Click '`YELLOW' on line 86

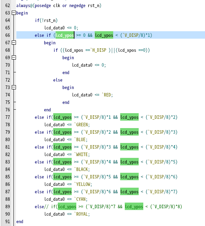[x=82, y=184]
